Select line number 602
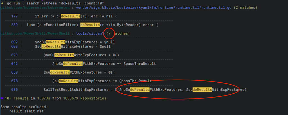This screenshot has width=288, height=115. click(14, 42)
